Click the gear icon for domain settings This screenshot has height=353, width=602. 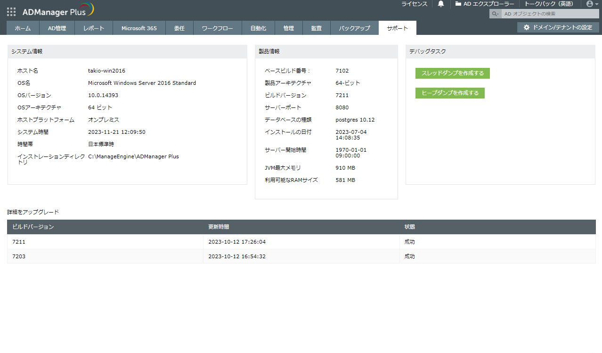click(527, 27)
